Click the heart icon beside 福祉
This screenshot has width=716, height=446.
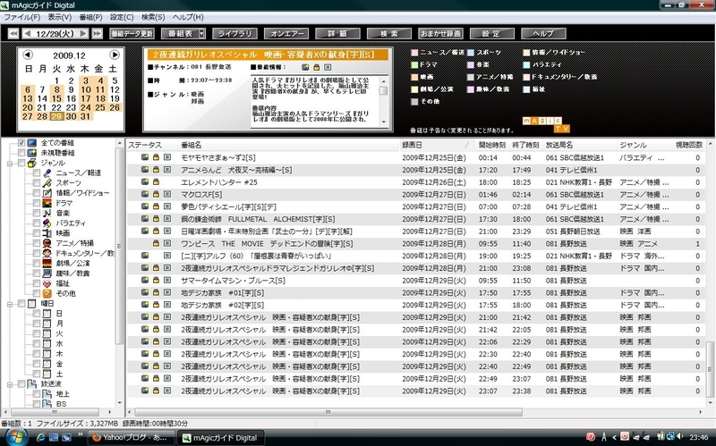tap(47, 283)
